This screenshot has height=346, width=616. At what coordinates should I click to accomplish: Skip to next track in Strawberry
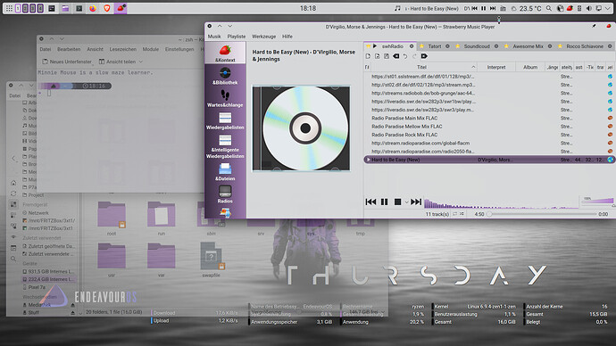(x=416, y=202)
